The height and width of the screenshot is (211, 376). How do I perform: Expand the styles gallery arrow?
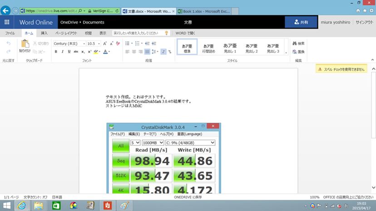pyautogui.click(x=286, y=53)
